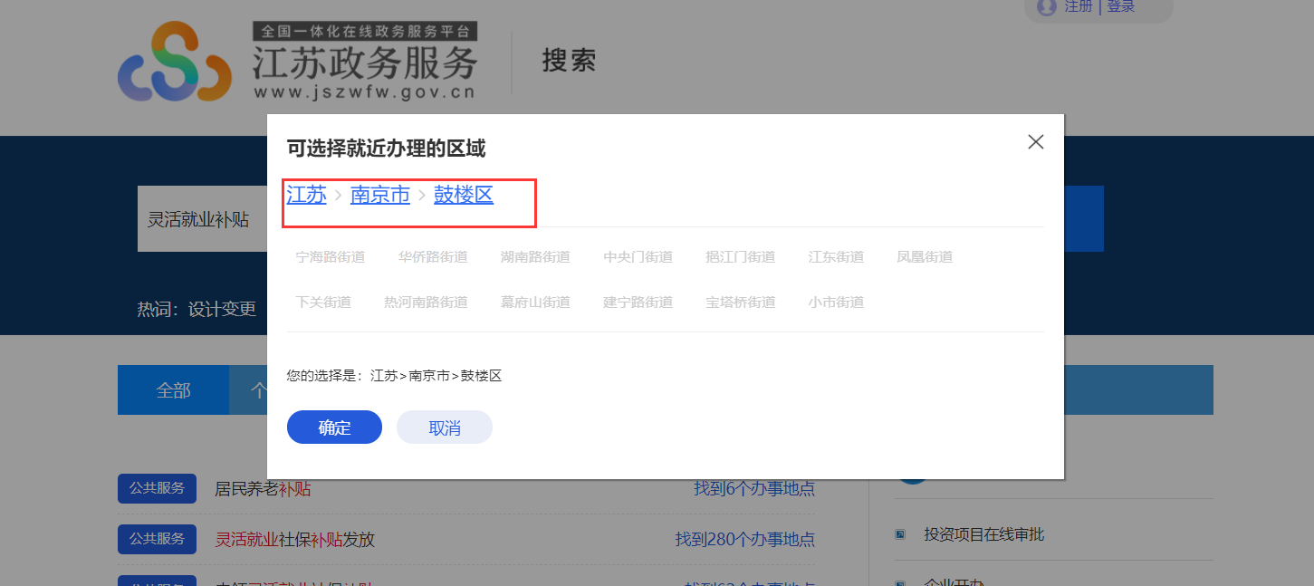Viewport: 1314px width, 586px height.
Task: Click the 灵活就业补贴 search input field
Action: 199,218
